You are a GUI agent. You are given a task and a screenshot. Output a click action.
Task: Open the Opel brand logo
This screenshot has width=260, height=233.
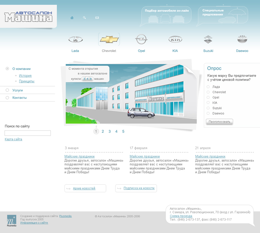coord(141,39)
